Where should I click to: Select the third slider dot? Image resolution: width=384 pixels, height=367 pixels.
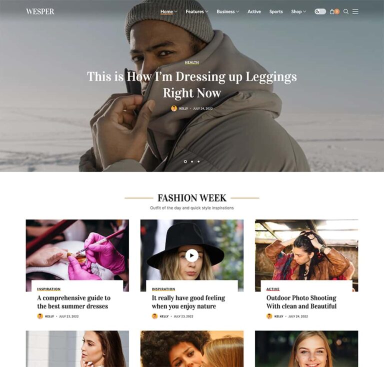[x=198, y=161]
